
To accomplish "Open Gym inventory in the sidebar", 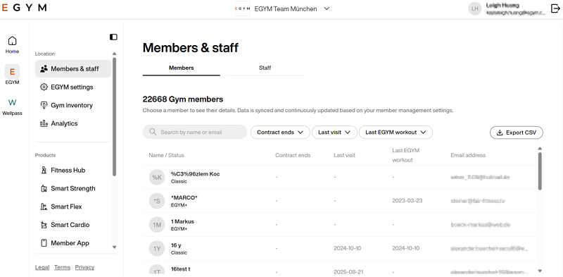I will pyautogui.click(x=73, y=105).
